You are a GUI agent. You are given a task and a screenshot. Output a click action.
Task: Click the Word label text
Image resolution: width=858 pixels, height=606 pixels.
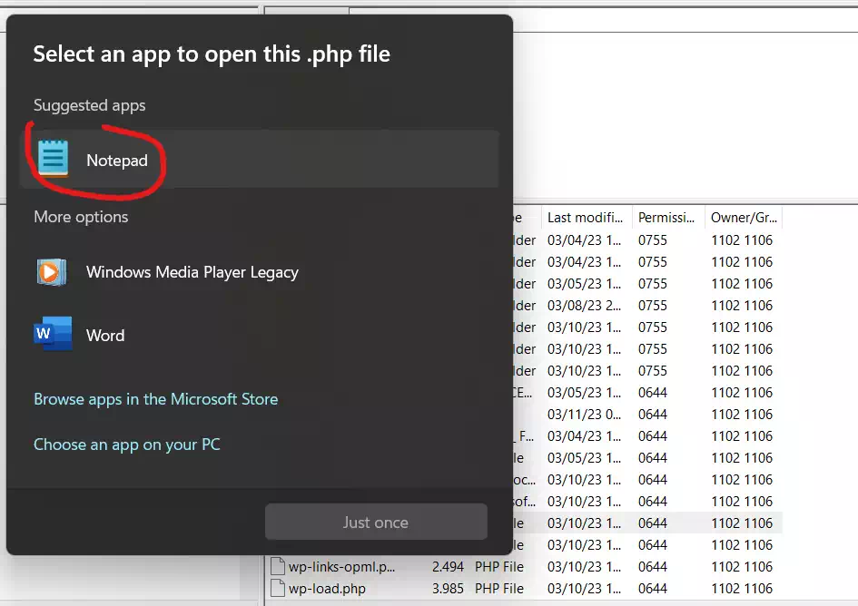pos(105,336)
